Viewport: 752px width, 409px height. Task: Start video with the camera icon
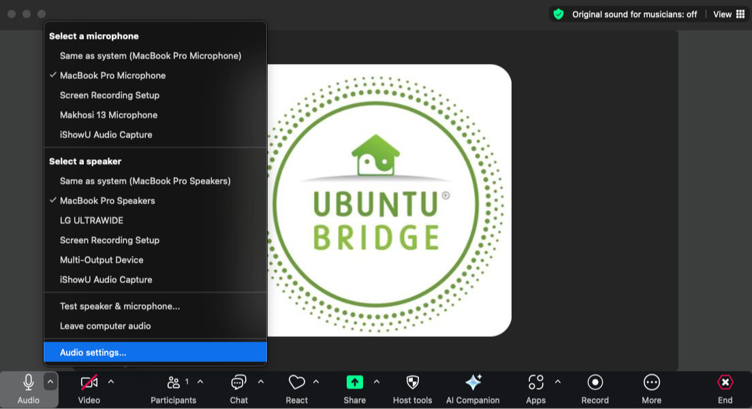click(x=89, y=382)
